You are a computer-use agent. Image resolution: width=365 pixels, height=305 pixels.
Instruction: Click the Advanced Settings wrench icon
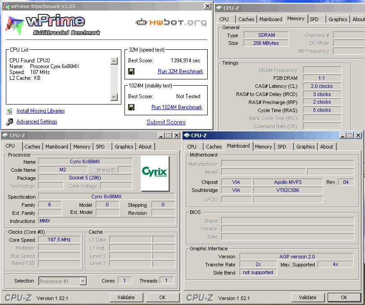[x=9, y=122]
